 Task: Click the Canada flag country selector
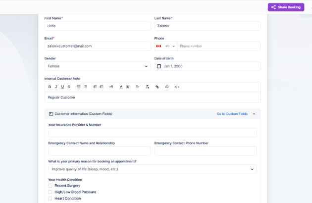pyautogui.click(x=158, y=46)
